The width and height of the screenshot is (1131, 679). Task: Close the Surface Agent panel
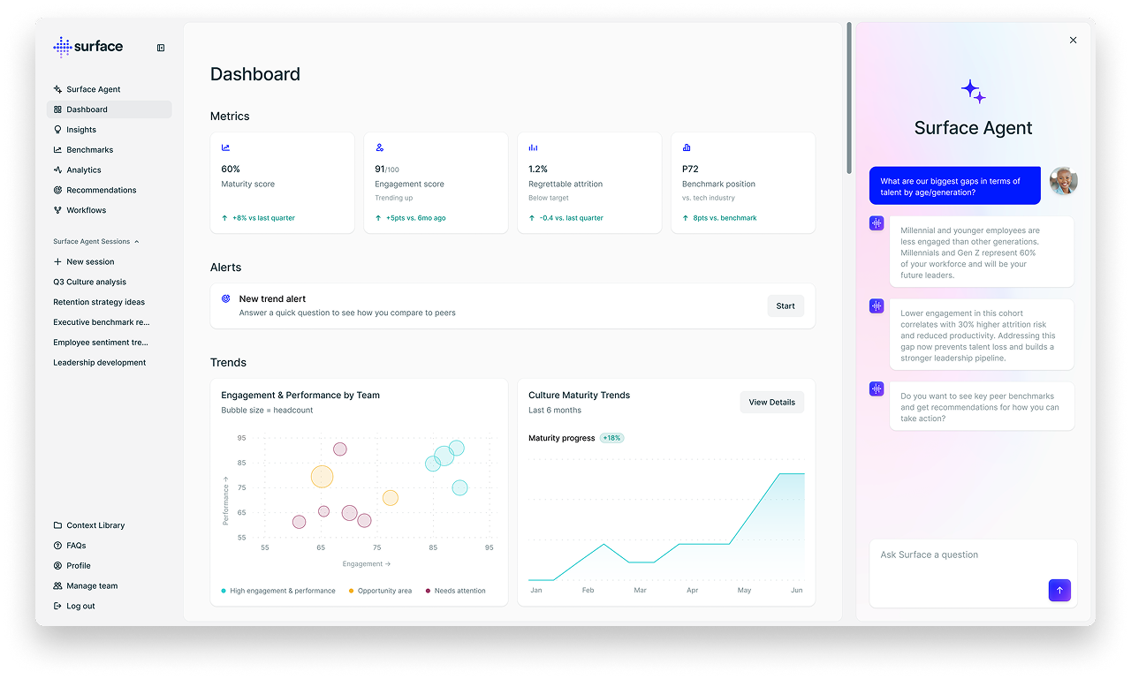pyautogui.click(x=1073, y=41)
